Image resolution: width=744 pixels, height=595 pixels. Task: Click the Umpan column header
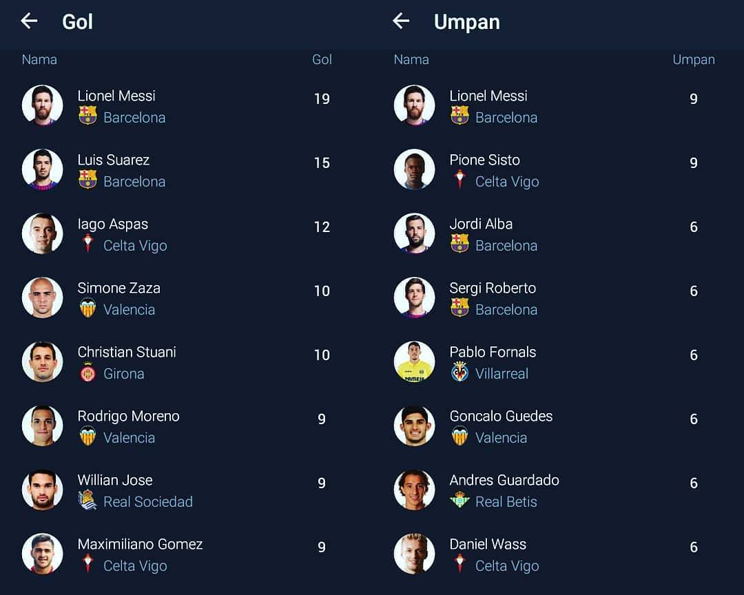coord(694,60)
